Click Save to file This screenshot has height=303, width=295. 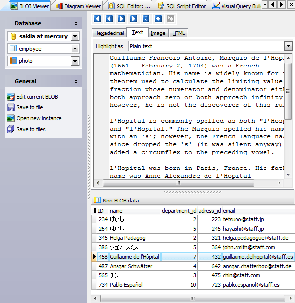point(29,107)
